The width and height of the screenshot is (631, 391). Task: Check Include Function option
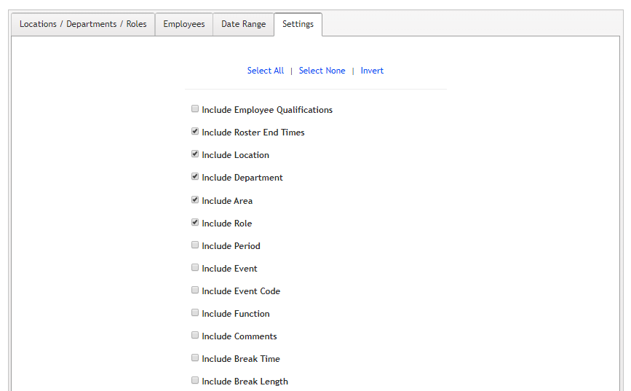pyautogui.click(x=195, y=312)
